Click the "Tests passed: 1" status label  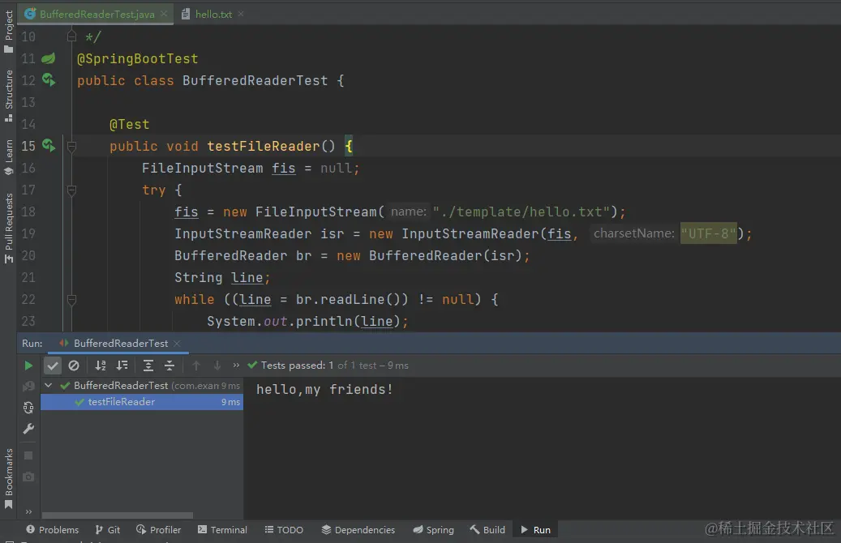pyautogui.click(x=297, y=365)
